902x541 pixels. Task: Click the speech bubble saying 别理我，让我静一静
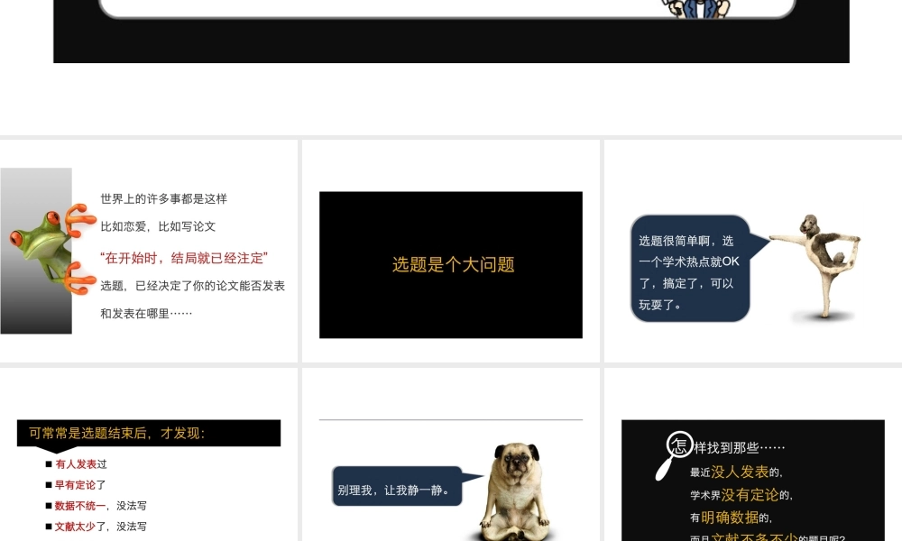(396, 491)
